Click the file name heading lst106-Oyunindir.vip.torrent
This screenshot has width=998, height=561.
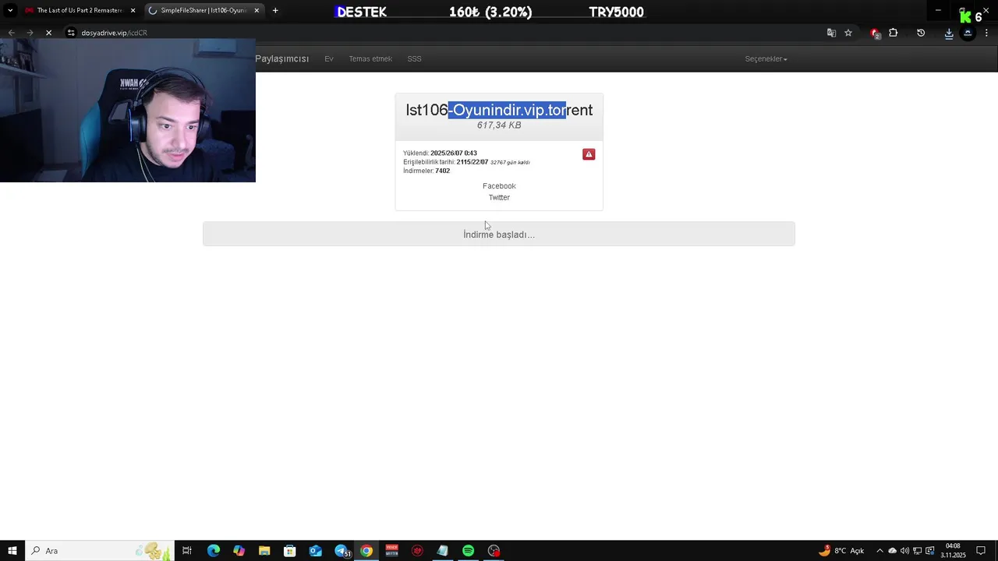499,110
